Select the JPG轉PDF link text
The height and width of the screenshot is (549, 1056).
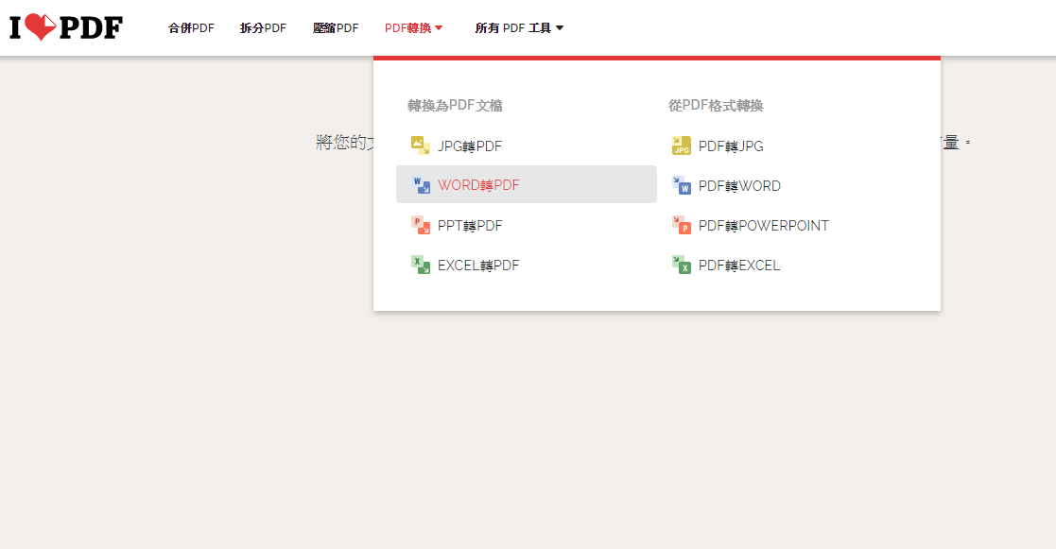coord(470,146)
